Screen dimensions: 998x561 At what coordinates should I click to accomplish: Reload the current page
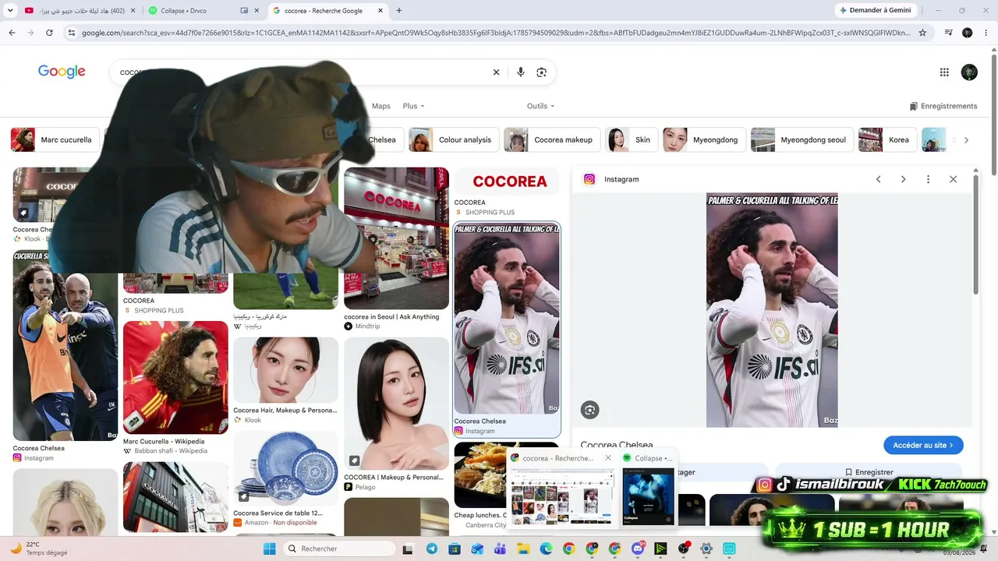point(49,33)
